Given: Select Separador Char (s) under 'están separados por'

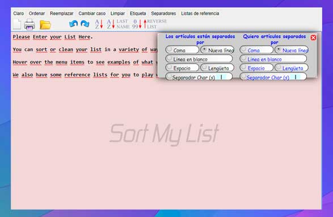Looking at the screenshot, I should click(199, 77).
